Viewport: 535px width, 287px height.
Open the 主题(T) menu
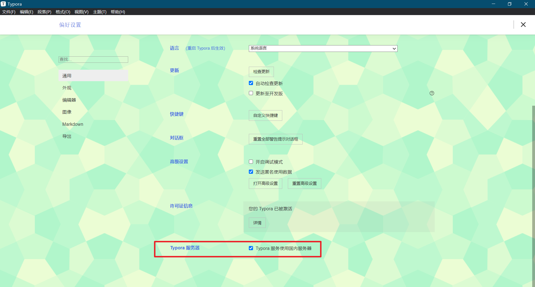pyautogui.click(x=99, y=12)
